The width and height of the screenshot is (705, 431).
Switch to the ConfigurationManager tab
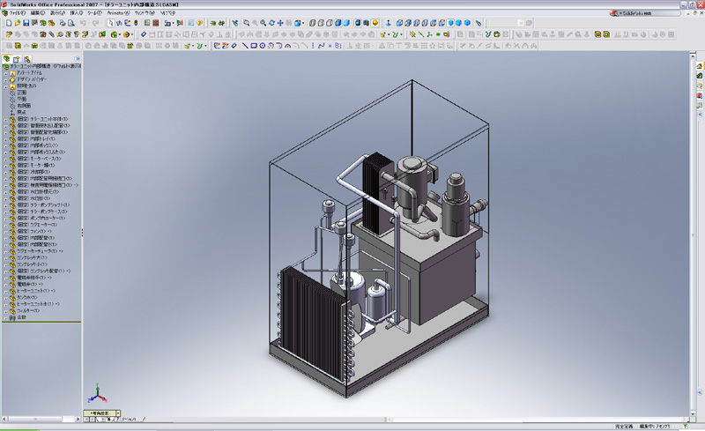click(x=27, y=58)
